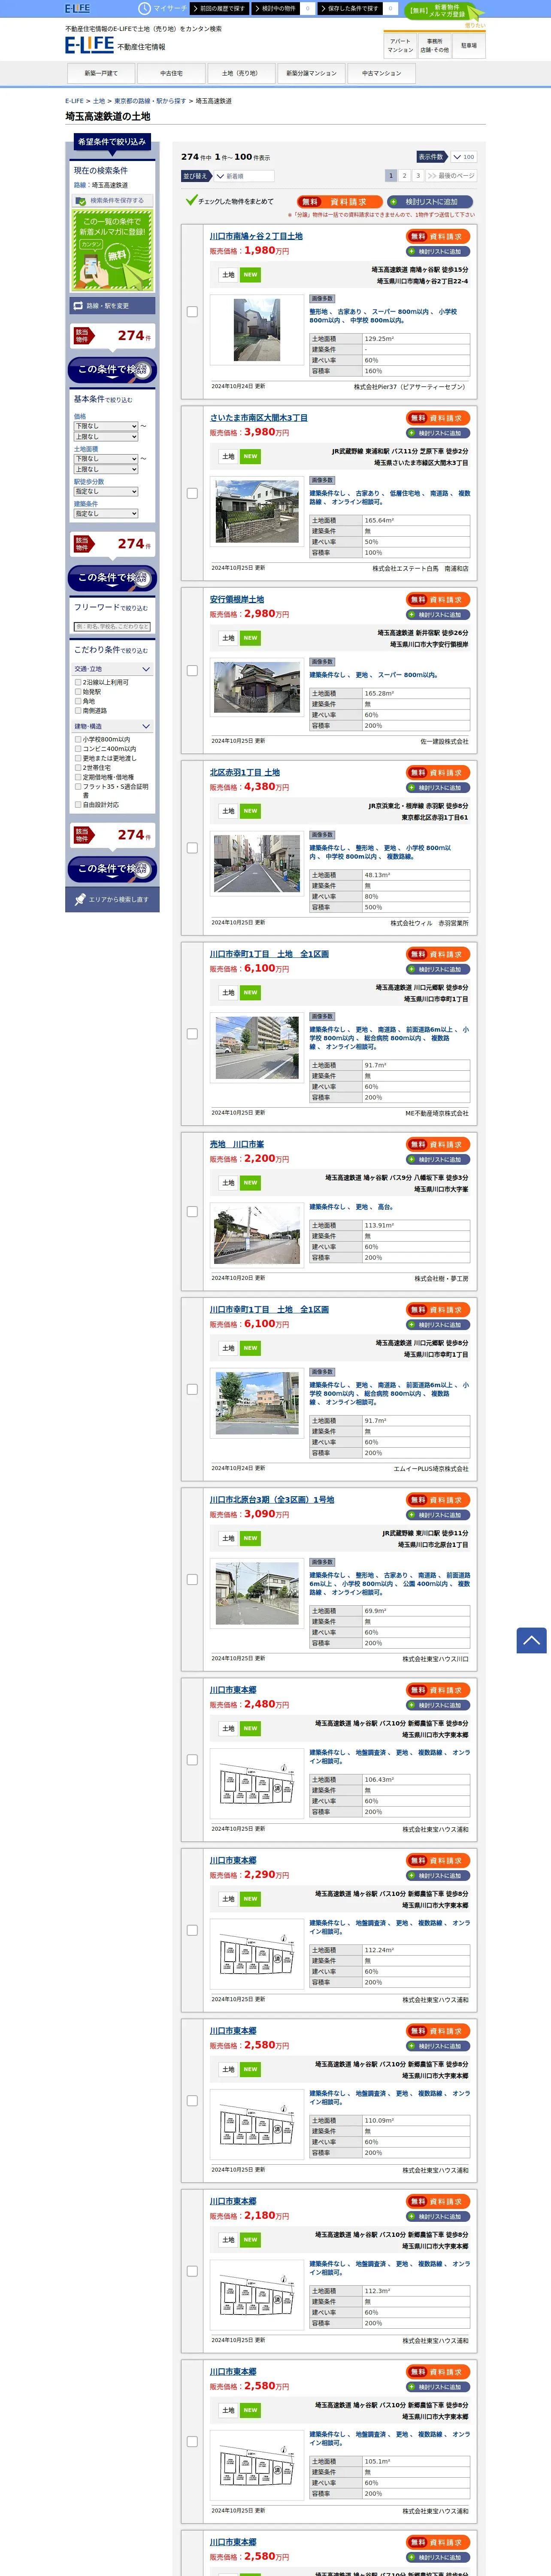This screenshot has width=551, height=2576.
Task: Open 価格 上限なし dropdown
Action: [x=106, y=437]
